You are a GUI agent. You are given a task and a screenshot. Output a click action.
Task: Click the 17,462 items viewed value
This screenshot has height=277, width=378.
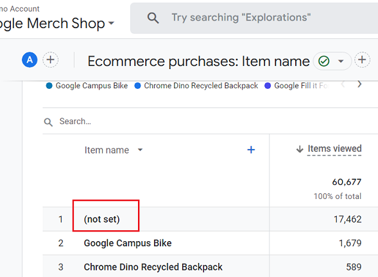coord(348,219)
